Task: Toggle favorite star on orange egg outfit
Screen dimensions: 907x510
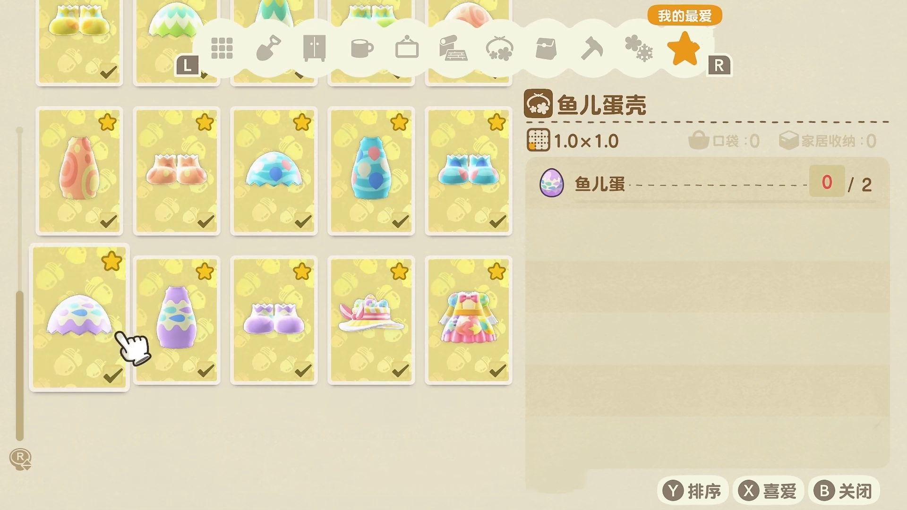Action: (107, 123)
